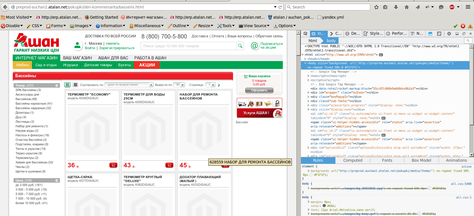Go to the browser home icon
474x216 pixels.
(x=407, y=7)
